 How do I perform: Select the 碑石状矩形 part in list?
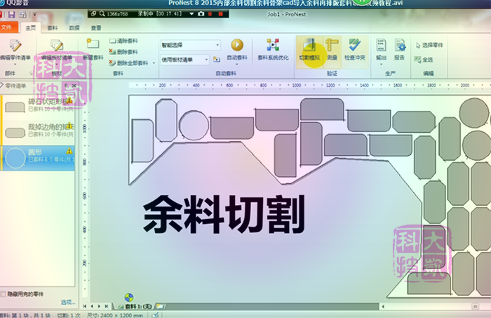coord(38,106)
